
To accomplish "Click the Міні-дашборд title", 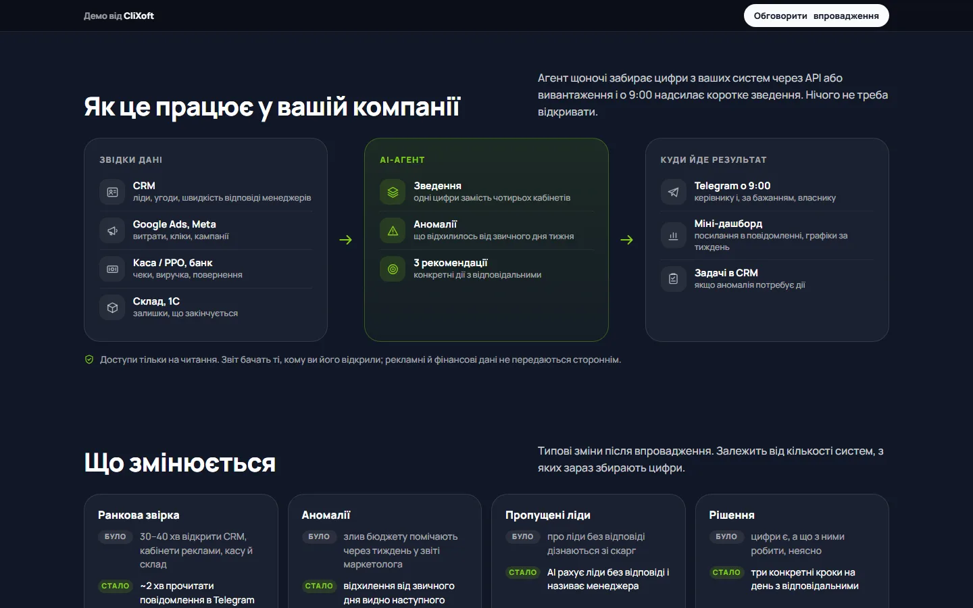I will (728, 224).
